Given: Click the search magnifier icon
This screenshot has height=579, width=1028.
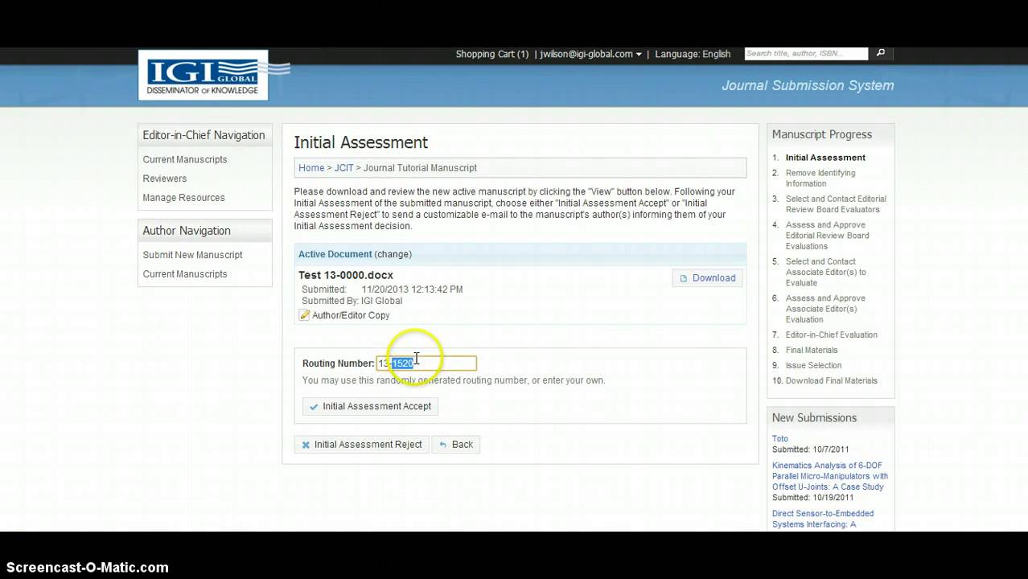Looking at the screenshot, I should click(881, 53).
